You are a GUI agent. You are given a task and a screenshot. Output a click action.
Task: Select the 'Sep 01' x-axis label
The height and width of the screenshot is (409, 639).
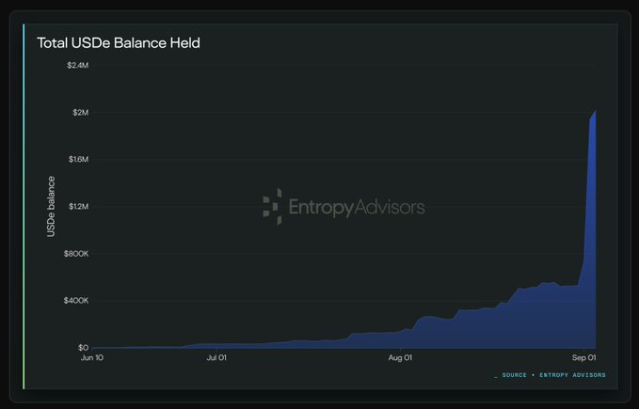coord(584,357)
